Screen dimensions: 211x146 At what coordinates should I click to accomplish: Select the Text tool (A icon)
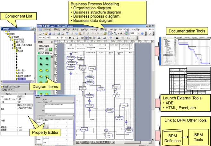[x=121, y=33]
